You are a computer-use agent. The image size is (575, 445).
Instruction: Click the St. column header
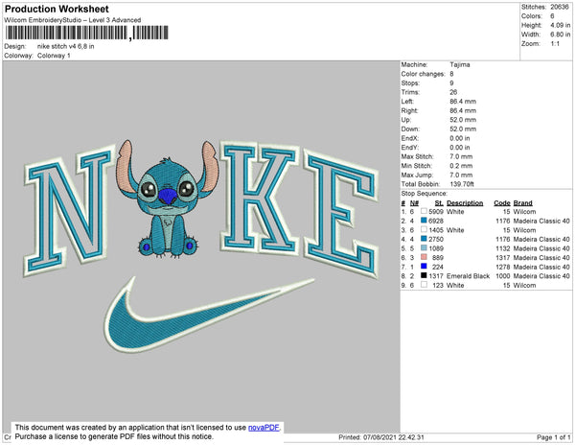439,203
